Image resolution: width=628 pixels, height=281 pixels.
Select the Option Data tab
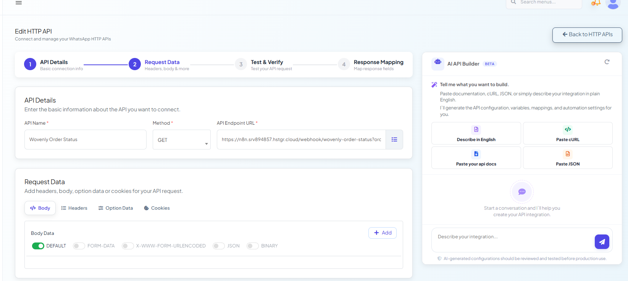tap(116, 208)
